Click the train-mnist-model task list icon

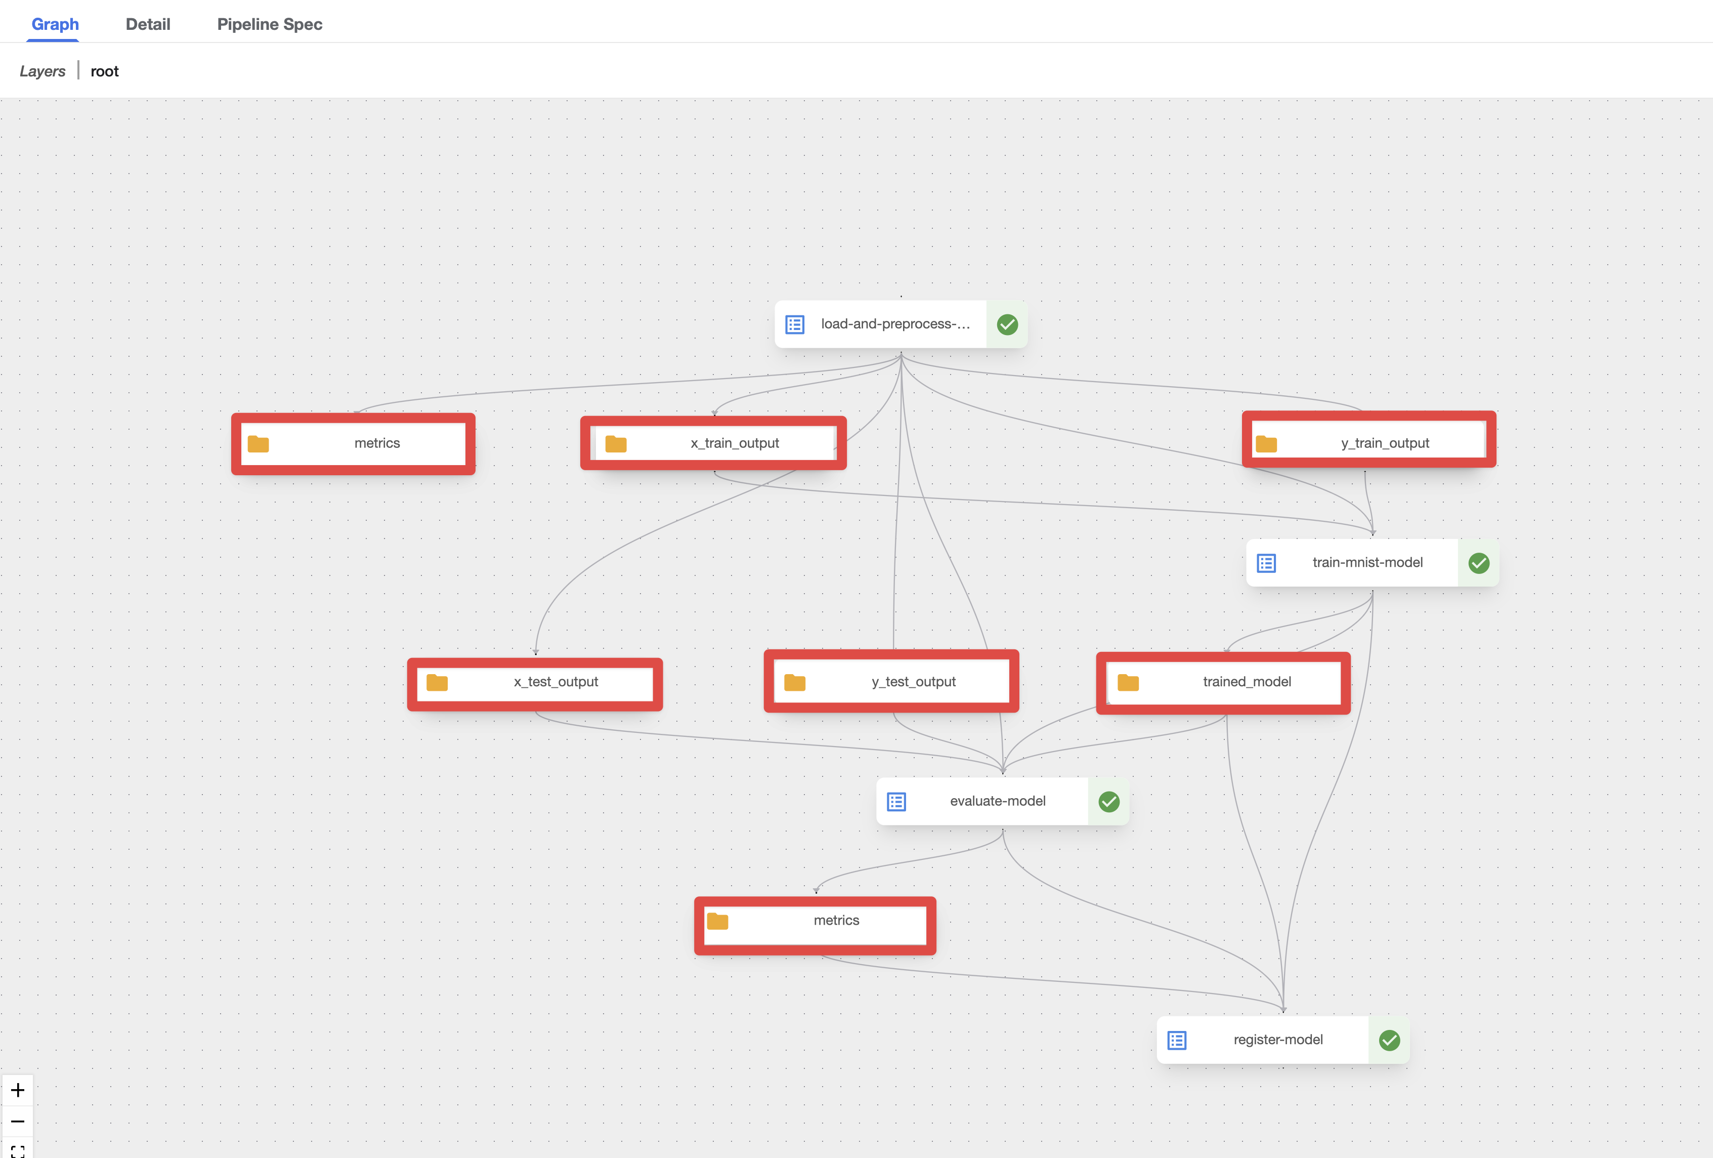tap(1266, 563)
